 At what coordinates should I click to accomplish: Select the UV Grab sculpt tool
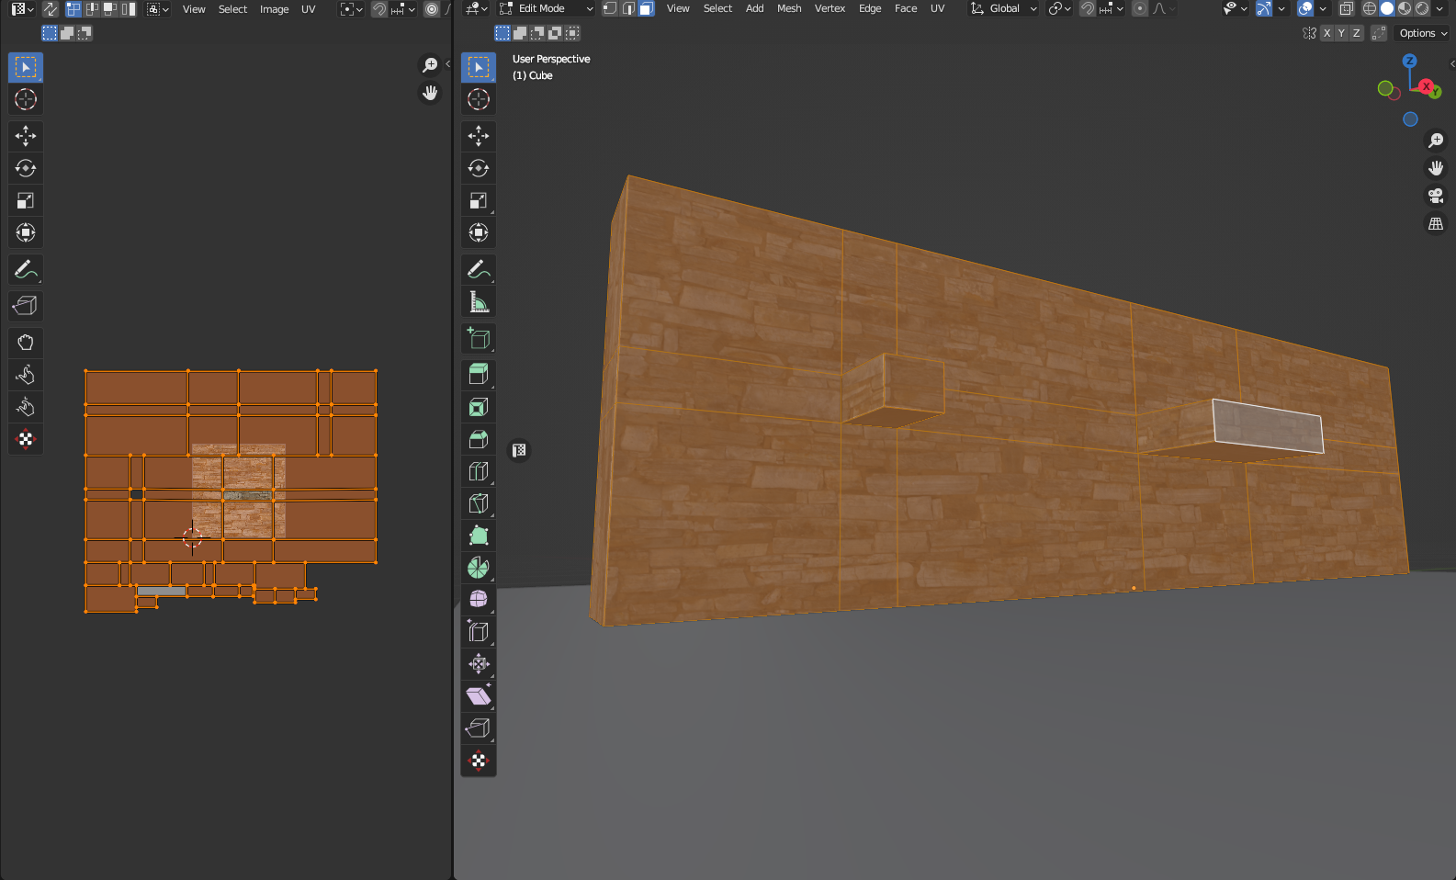click(26, 343)
